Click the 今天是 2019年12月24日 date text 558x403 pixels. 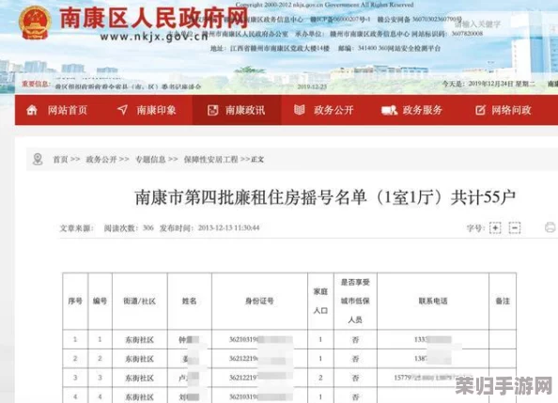(x=488, y=84)
